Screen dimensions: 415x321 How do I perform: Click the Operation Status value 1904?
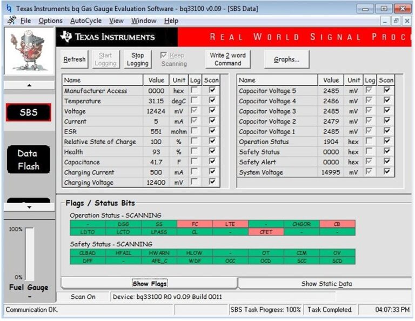331,142
